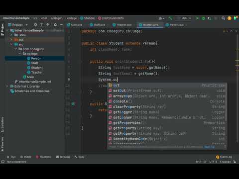Collapse the com.codeguru package node
239x179 pixels.
16,49
